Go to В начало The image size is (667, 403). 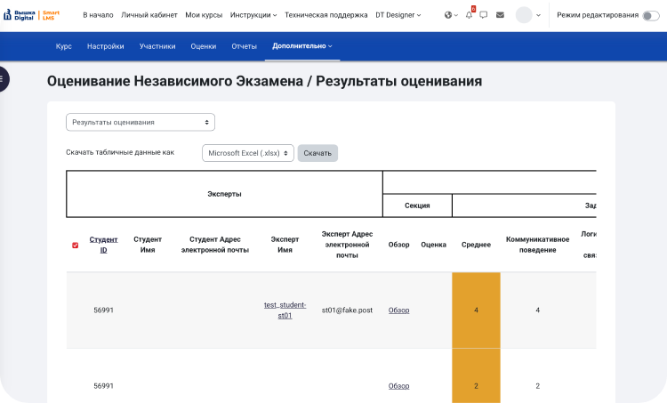pyautogui.click(x=98, y=15)
